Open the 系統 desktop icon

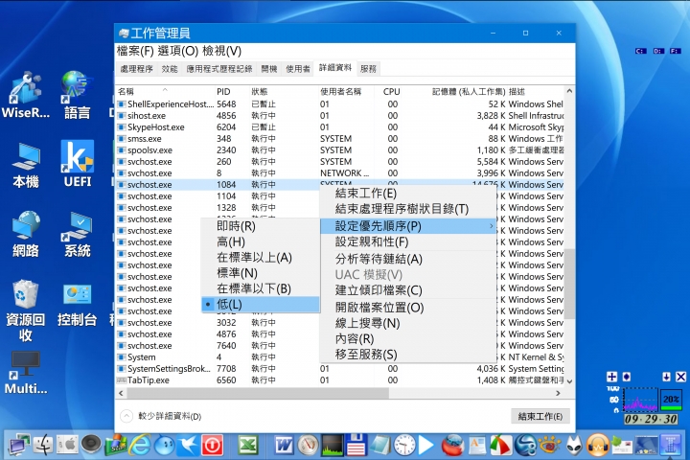[x=77, y=234]
